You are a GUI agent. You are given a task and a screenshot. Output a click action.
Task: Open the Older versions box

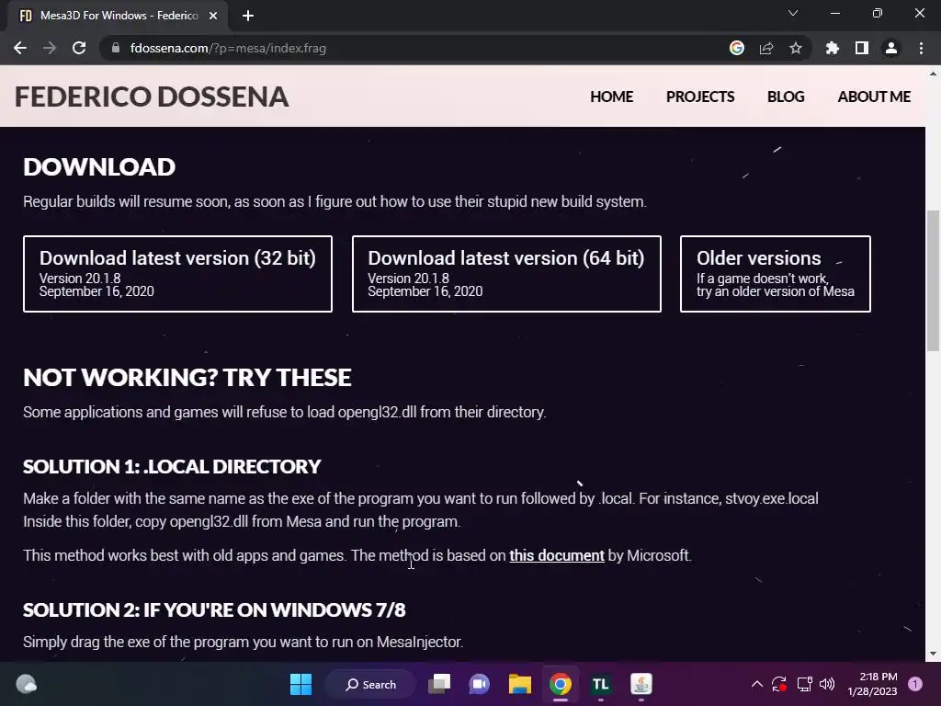776,274
